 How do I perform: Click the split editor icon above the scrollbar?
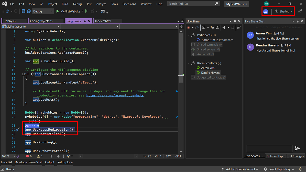click(181, 27)
